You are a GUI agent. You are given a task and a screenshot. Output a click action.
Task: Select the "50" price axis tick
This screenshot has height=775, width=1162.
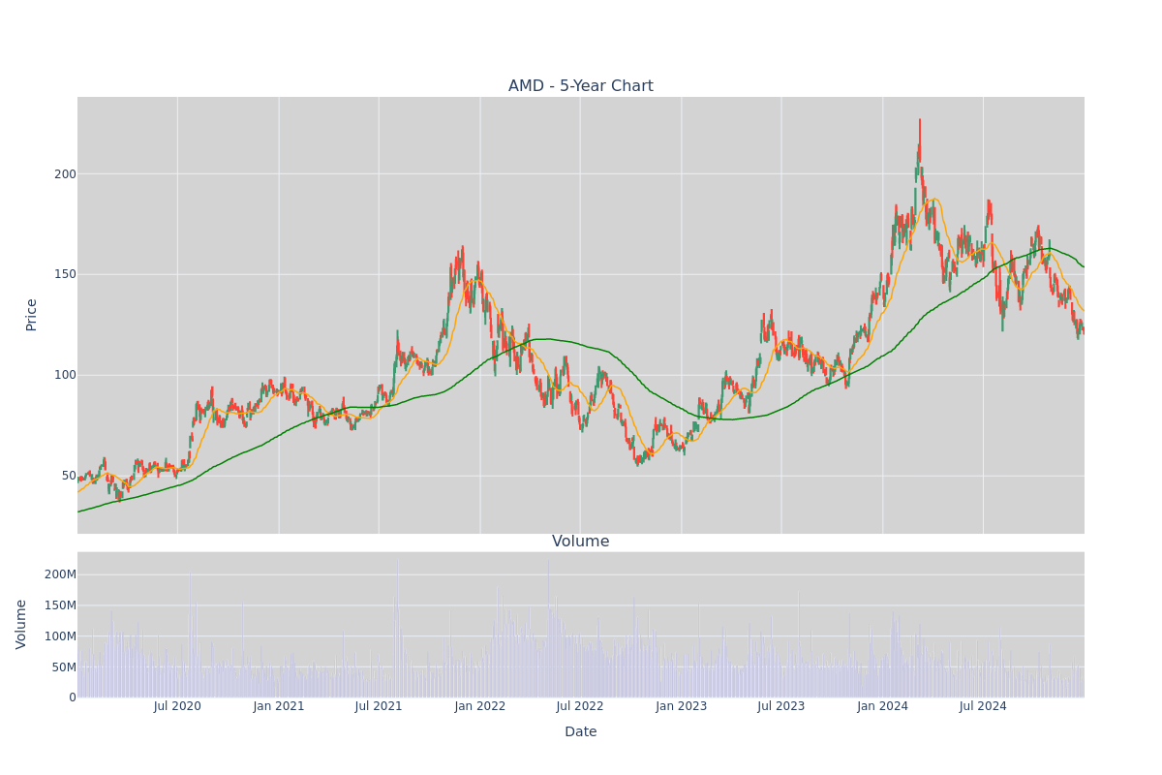[x=69, y=476]
